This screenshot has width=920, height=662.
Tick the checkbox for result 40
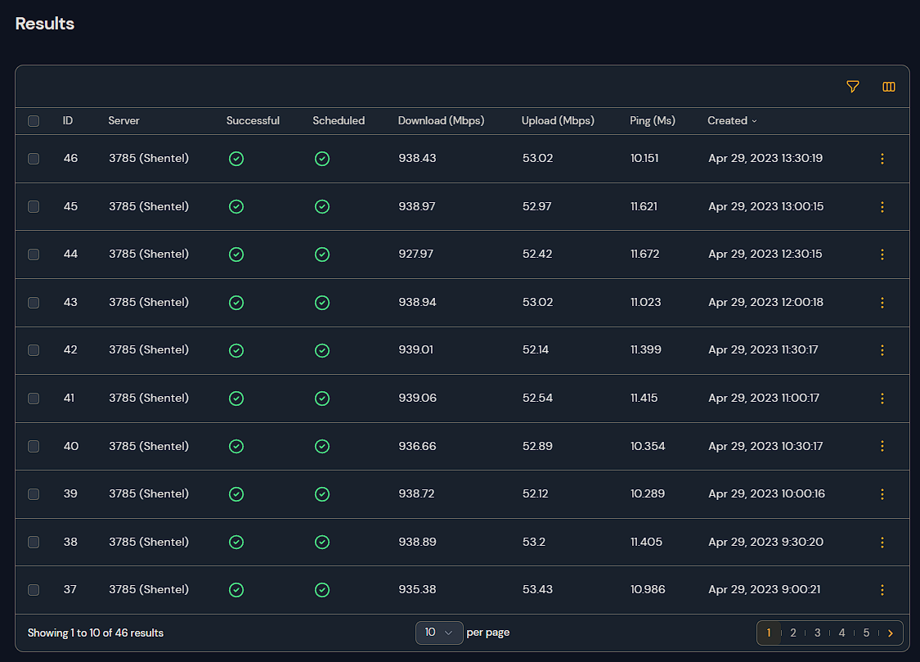click(34, 446)
